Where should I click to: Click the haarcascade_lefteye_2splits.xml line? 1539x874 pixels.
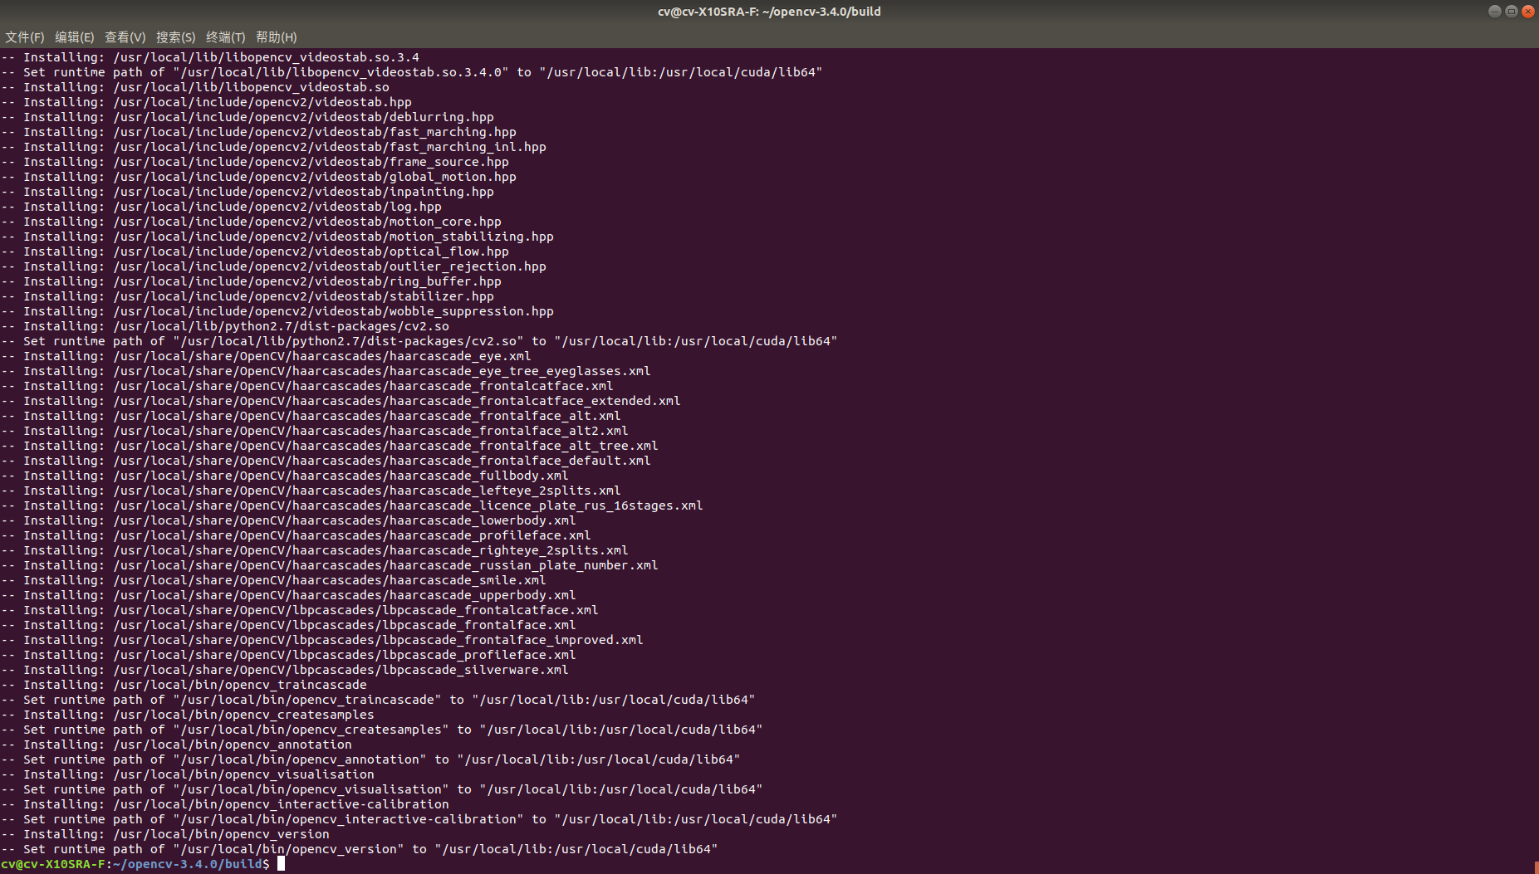point(311,491)
